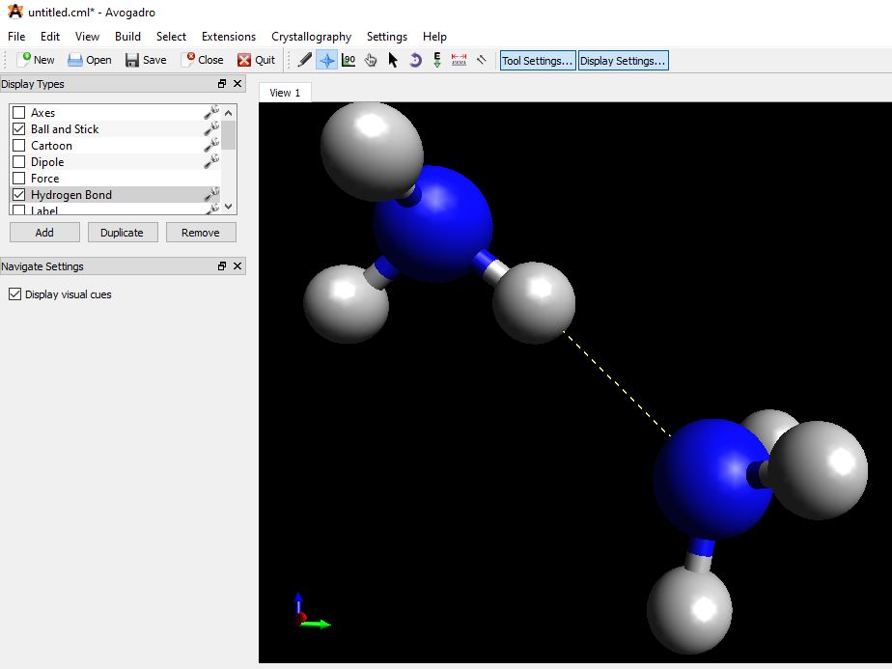Enable the Auto Rotate tool
Viewport: 892px width, 669px height.
click(x=415, y=60)
